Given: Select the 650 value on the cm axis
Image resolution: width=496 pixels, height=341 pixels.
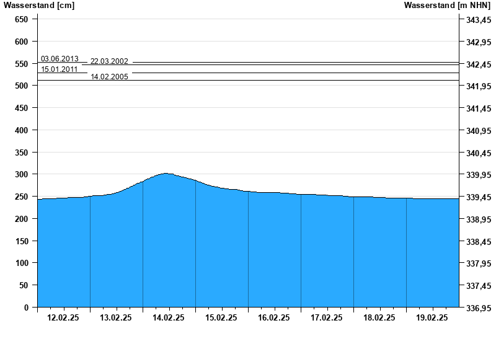Looking at the screenshot, I should 22,19.
